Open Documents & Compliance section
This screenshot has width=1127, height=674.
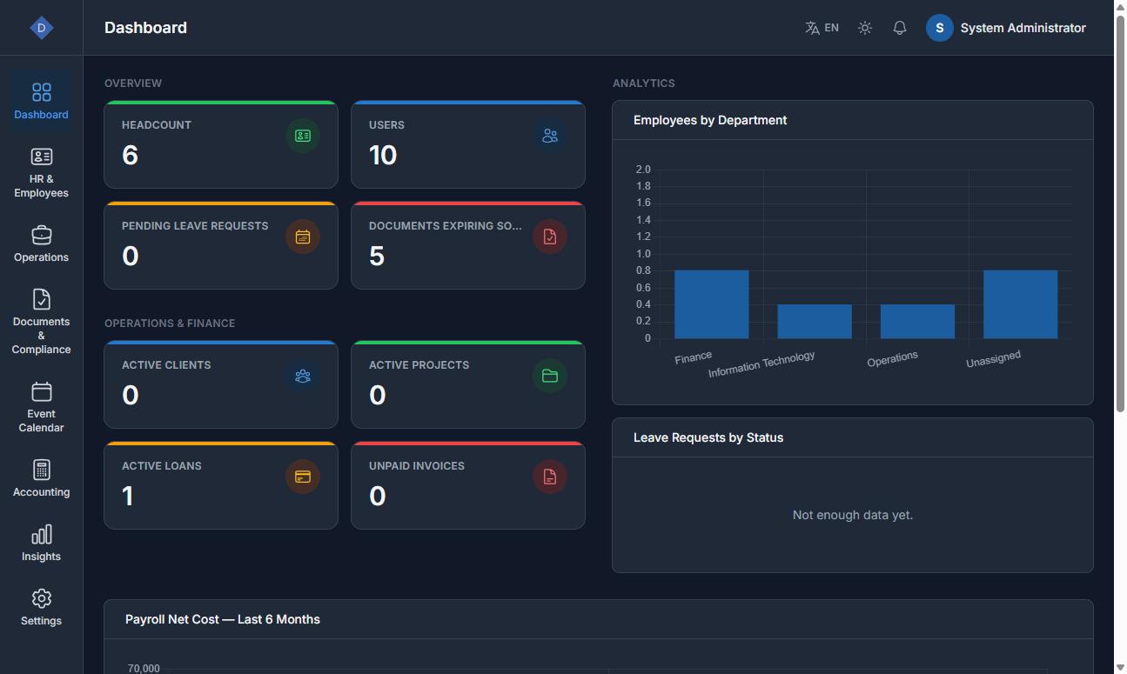pos(41,322)
